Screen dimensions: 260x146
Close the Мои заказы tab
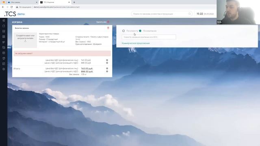coord(37,2)
